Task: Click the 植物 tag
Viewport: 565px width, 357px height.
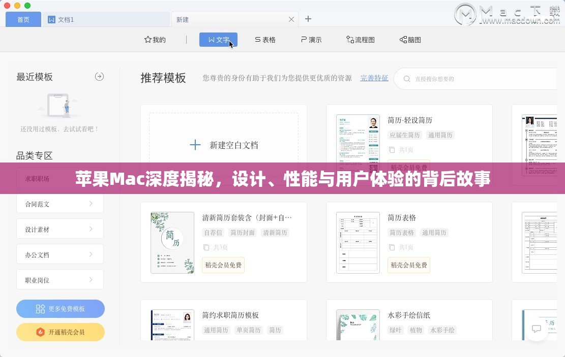Action: click(415, 330)
